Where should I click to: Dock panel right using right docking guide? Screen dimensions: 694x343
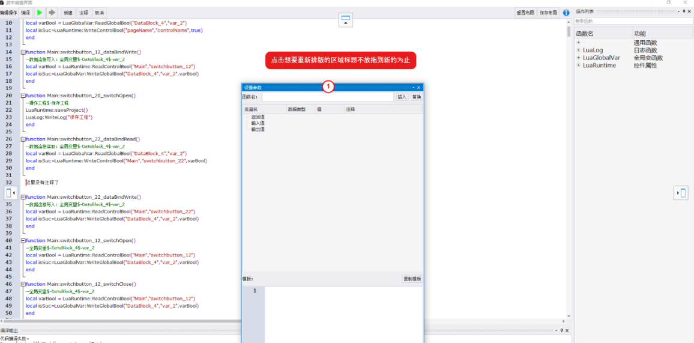point(680,193)
